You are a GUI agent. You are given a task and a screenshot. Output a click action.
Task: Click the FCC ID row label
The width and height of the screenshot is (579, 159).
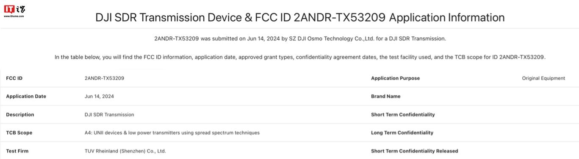(14, 78)
